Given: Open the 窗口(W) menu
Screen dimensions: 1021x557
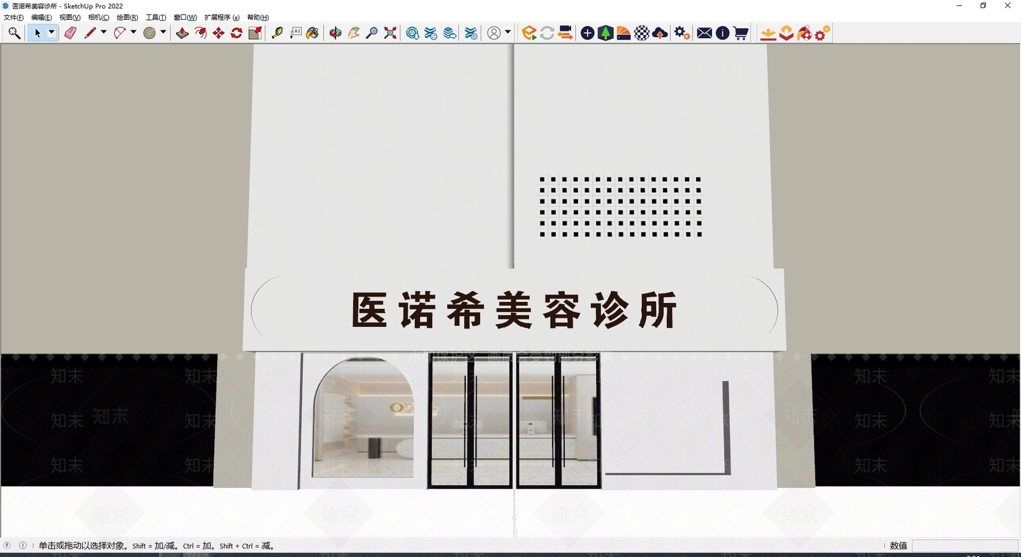Looking at the screenshot, I should click(185, 17).
